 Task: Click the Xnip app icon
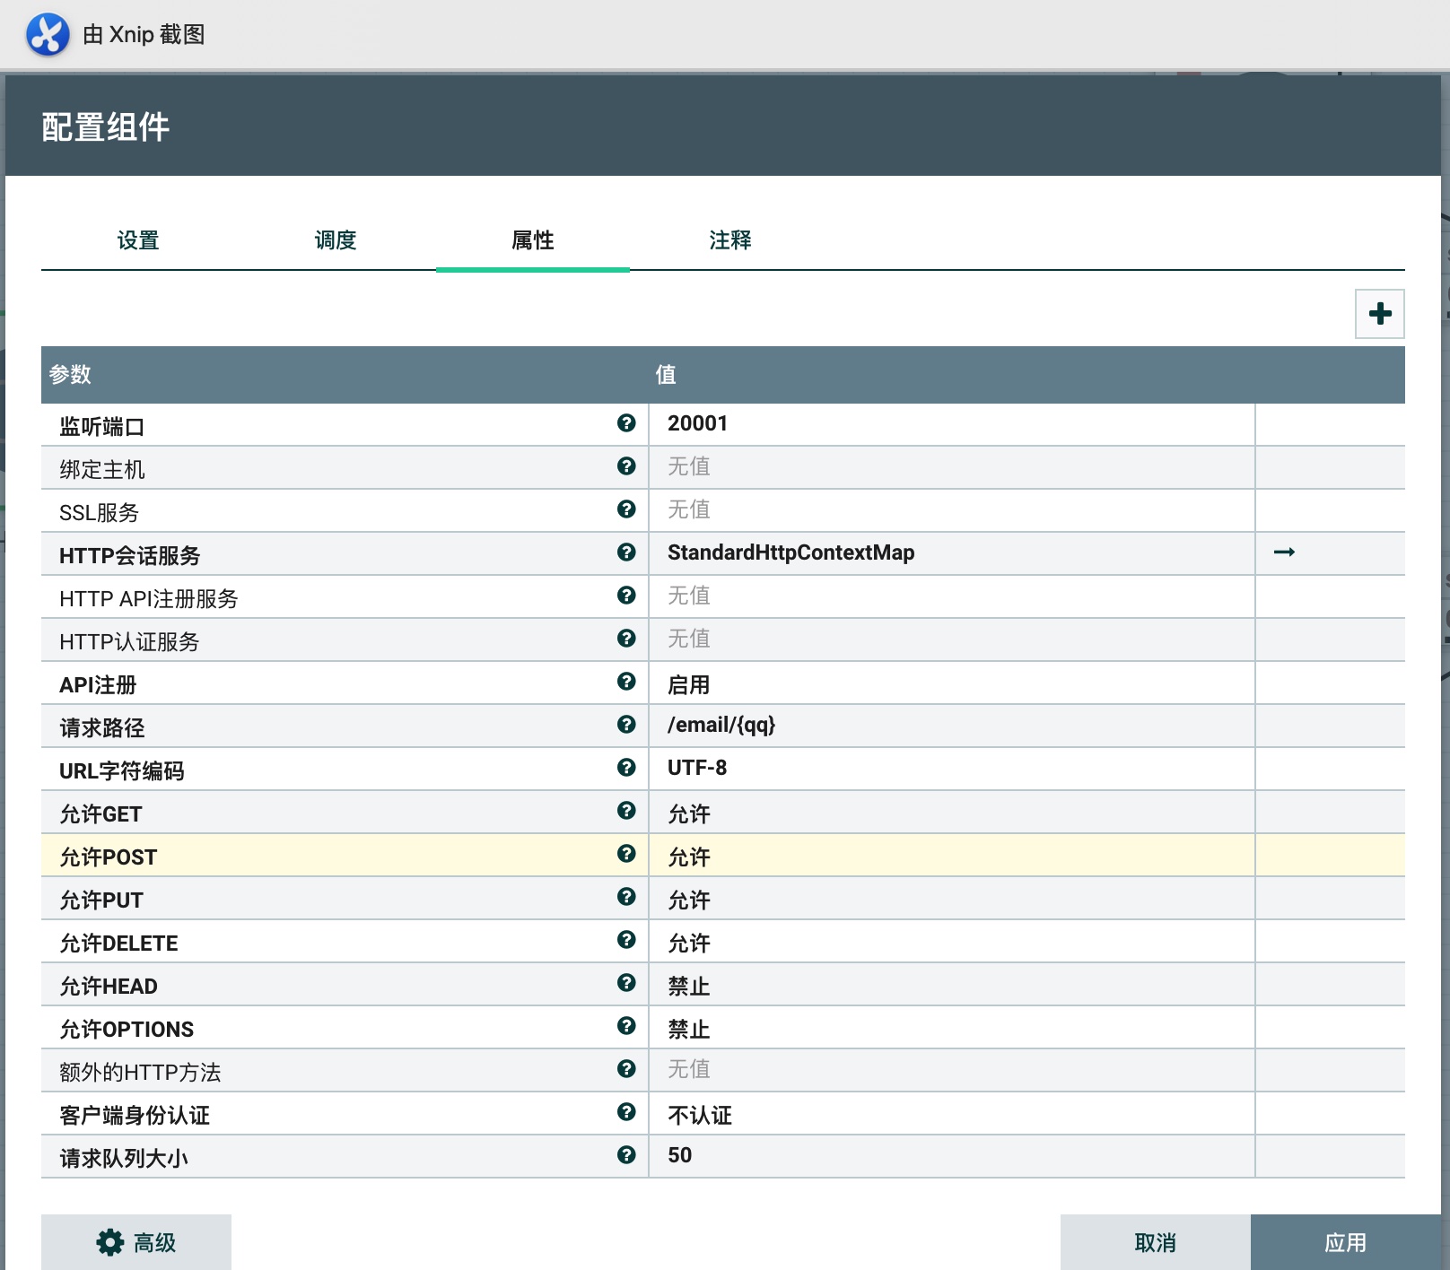48,35
